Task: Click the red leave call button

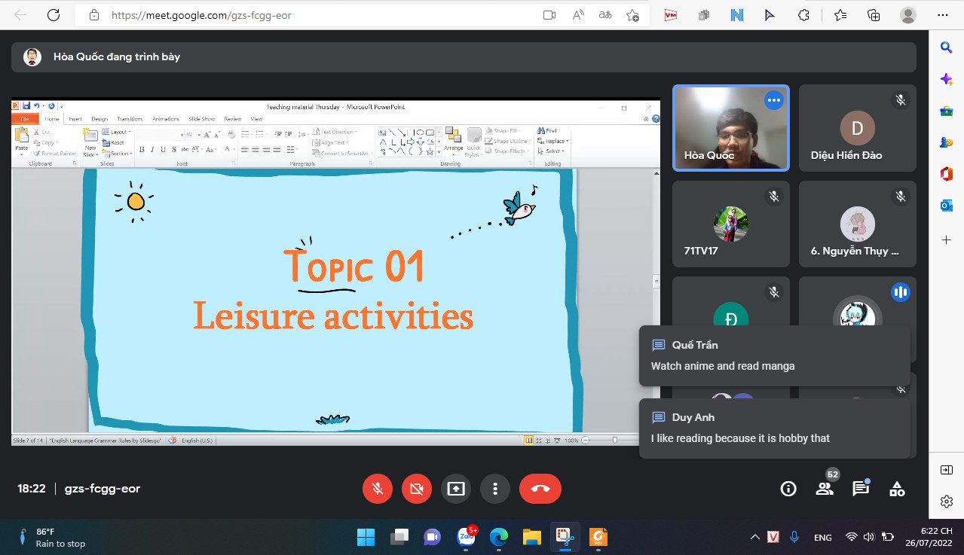Action: coord(540,489)
